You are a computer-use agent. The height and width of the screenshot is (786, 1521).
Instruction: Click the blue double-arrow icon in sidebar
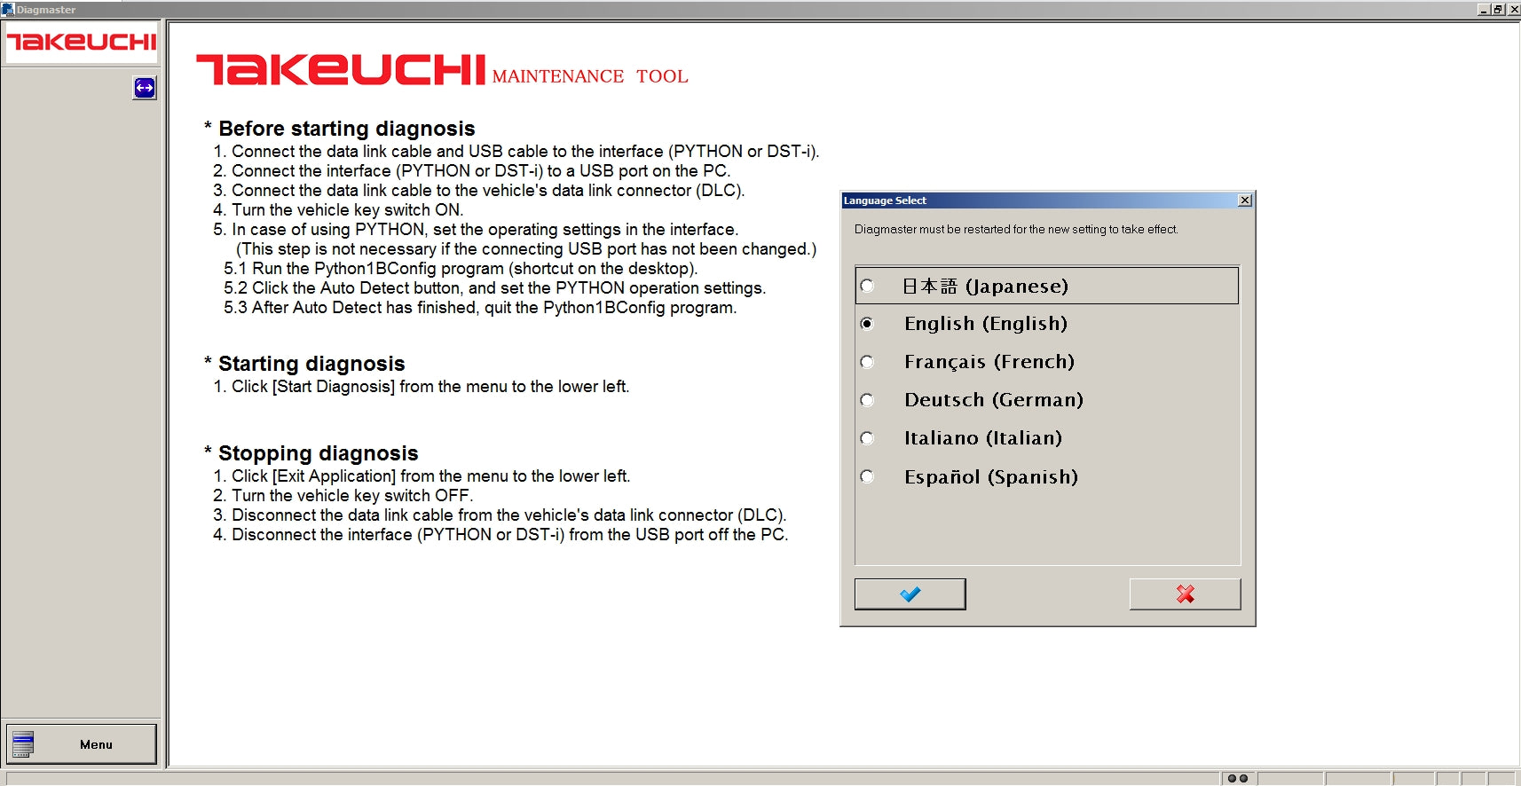click(145, 88)
